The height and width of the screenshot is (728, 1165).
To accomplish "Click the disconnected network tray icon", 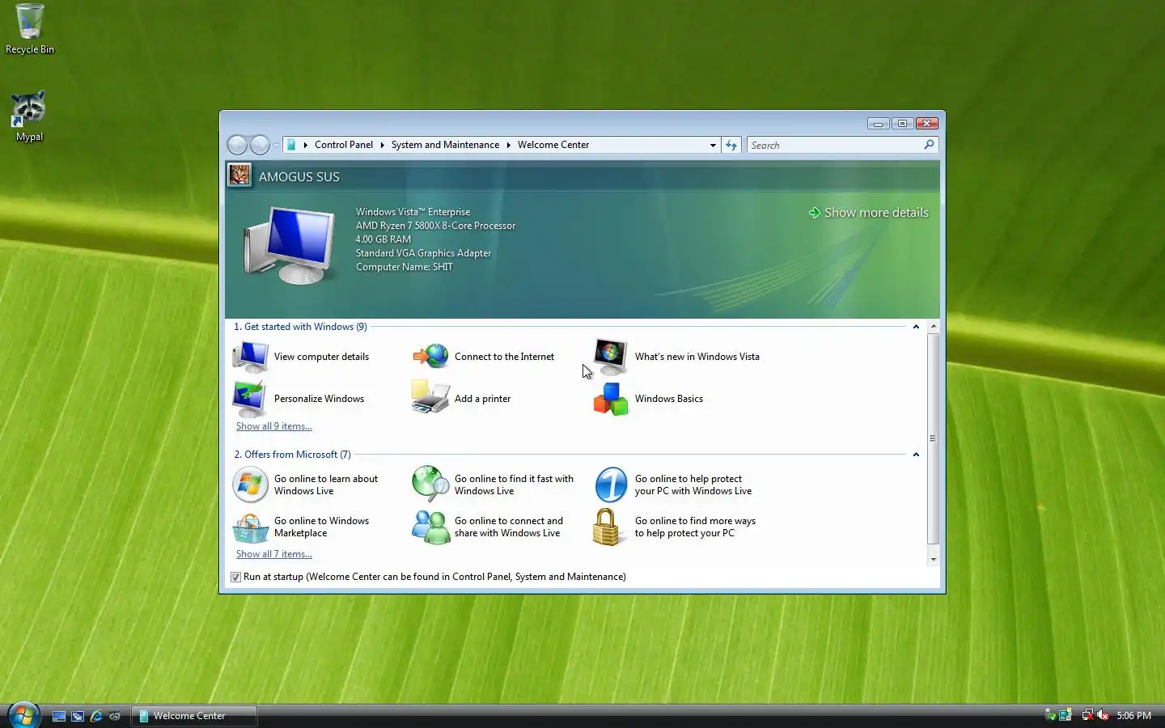I will 1087,715.
